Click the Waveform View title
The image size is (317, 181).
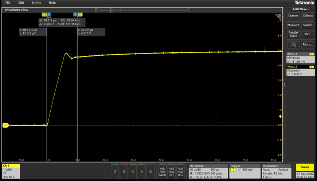click(16, 10)
